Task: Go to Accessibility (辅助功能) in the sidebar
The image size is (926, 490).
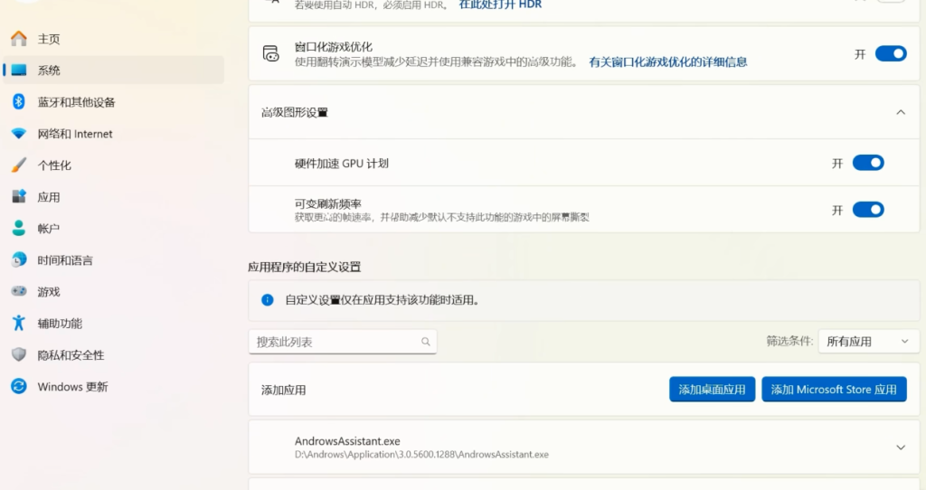Action: [x=60, y=324]
